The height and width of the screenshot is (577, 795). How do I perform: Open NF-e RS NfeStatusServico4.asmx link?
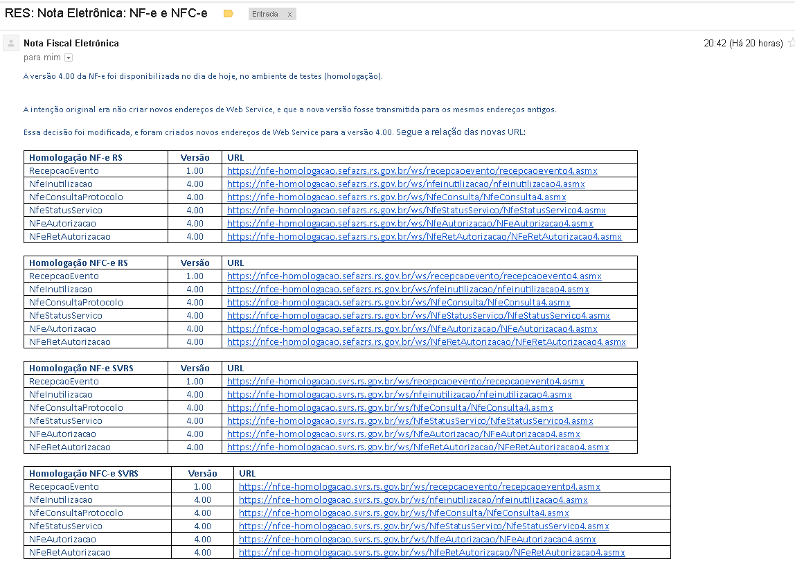point(416,211)
